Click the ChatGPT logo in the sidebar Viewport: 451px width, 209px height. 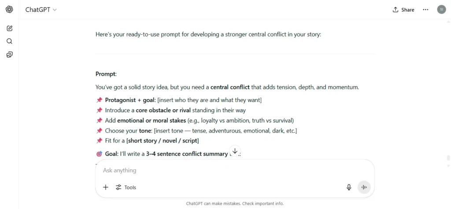[9, 10]
